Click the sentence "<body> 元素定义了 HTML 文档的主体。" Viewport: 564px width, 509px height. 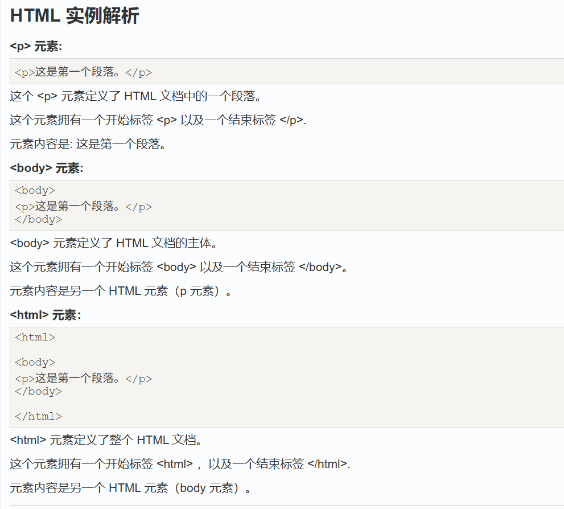coord(114,243)
